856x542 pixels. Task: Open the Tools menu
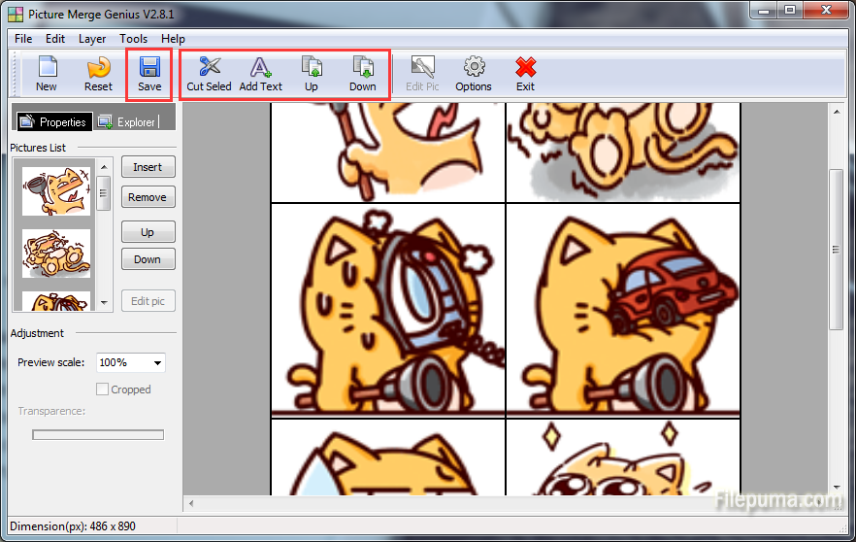coord(134,39)
